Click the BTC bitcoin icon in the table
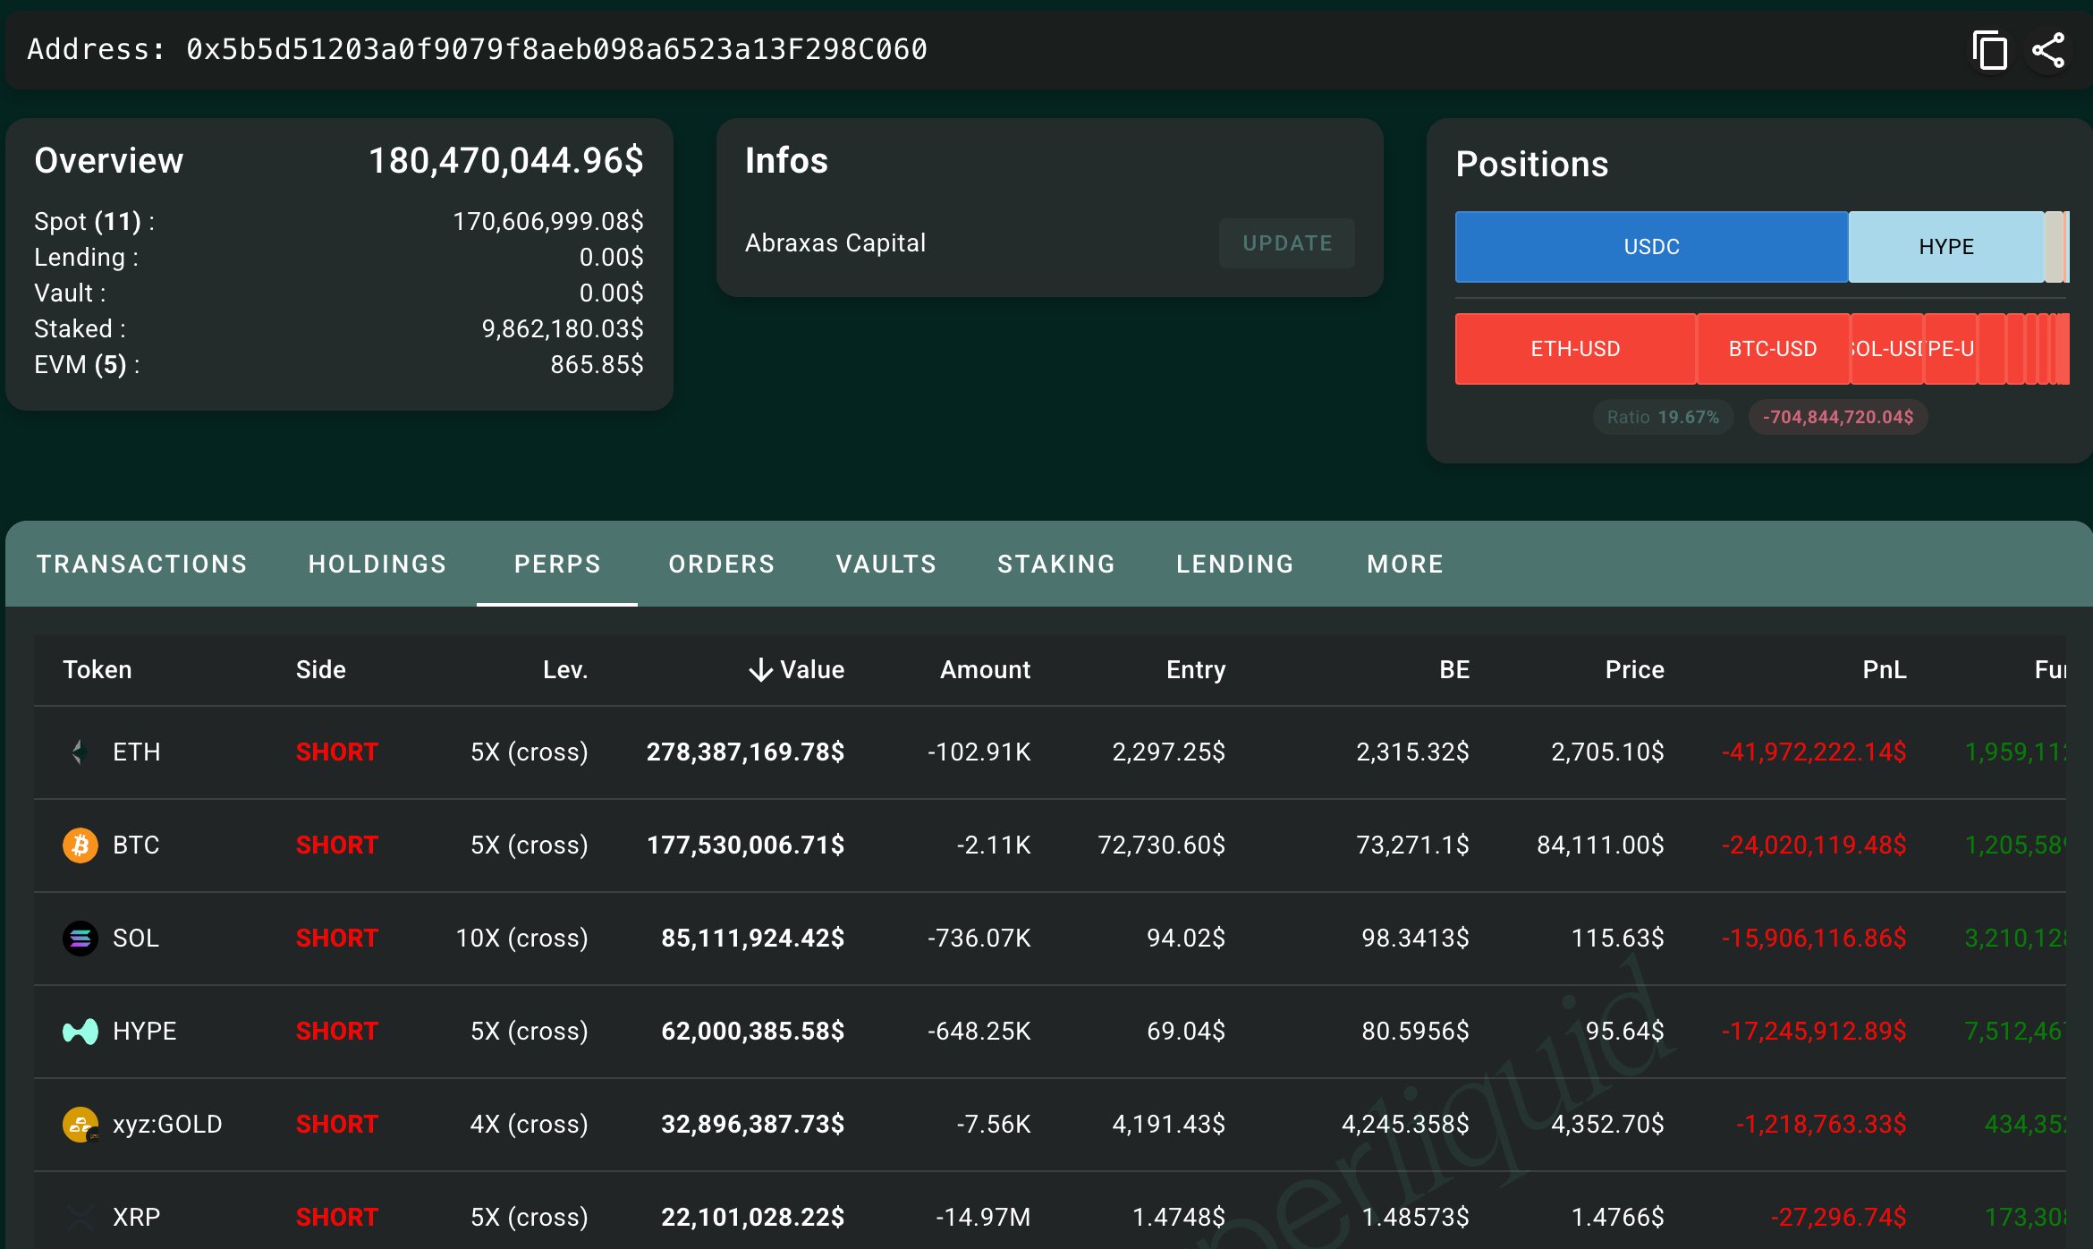Screen dimensions: 2093x1249 (80, 845)
